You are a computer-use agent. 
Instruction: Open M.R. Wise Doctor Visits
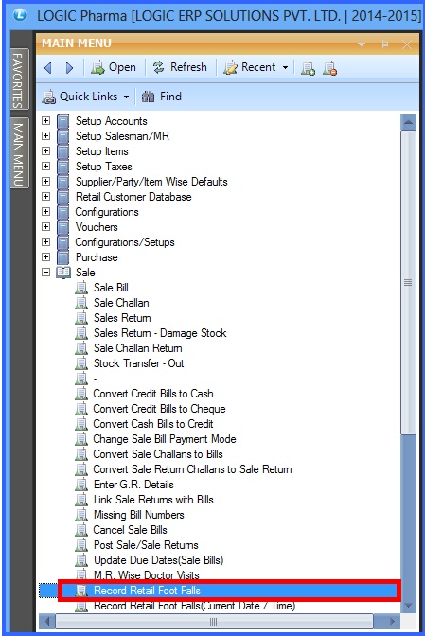point(147,575)
